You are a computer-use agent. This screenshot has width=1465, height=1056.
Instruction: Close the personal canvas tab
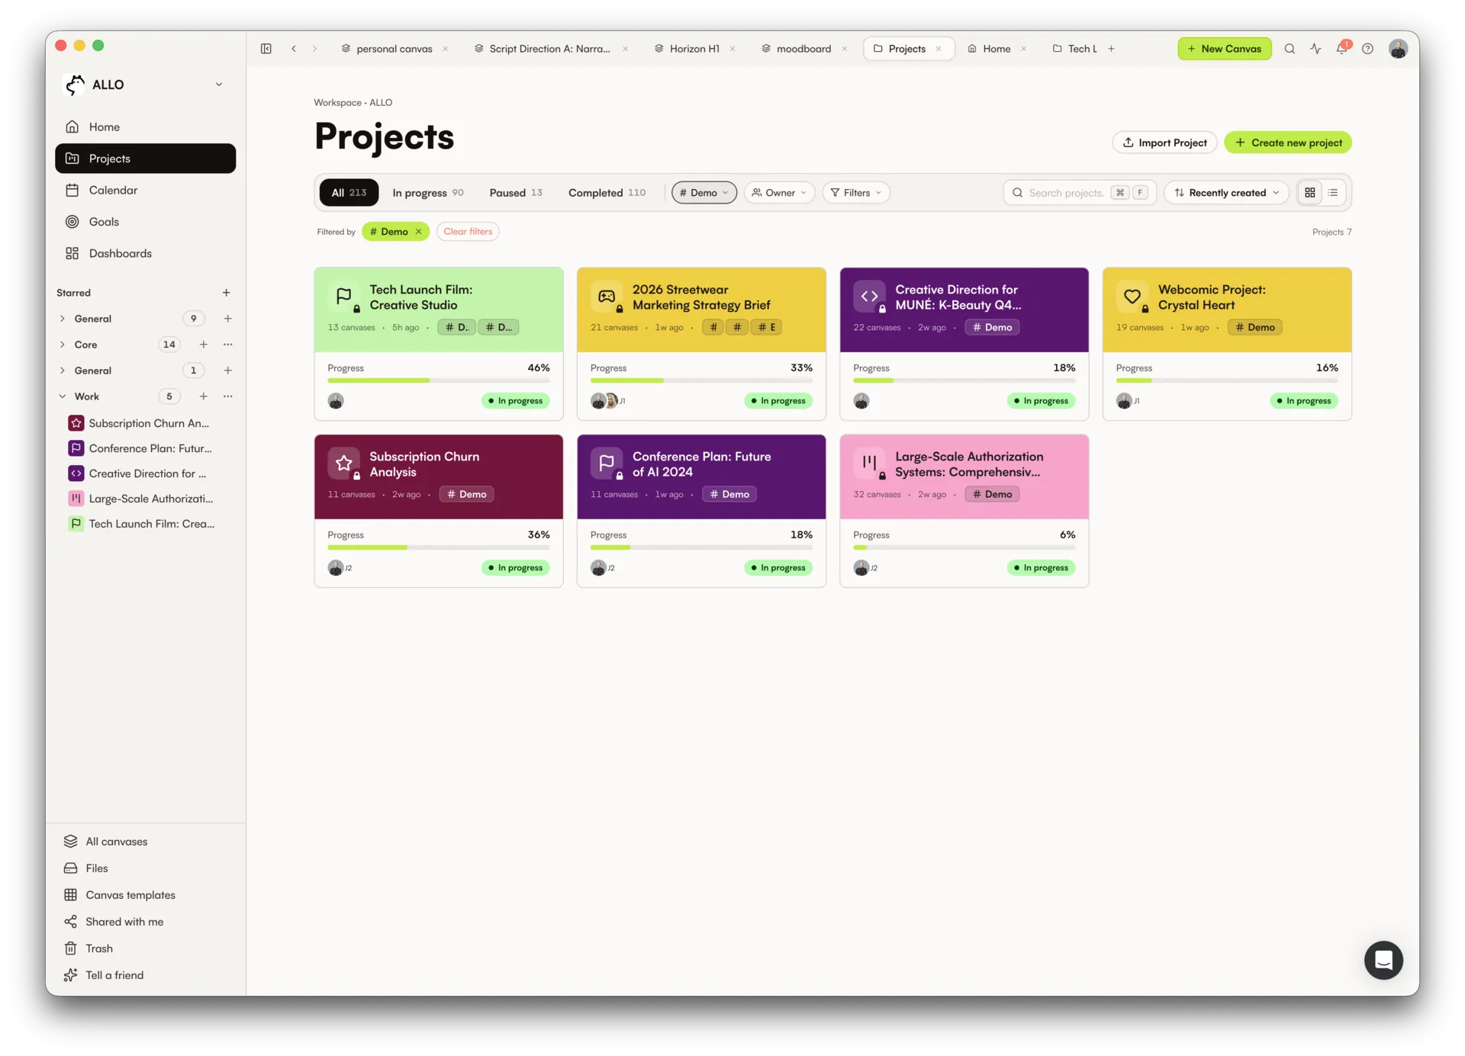pos(445,49)
